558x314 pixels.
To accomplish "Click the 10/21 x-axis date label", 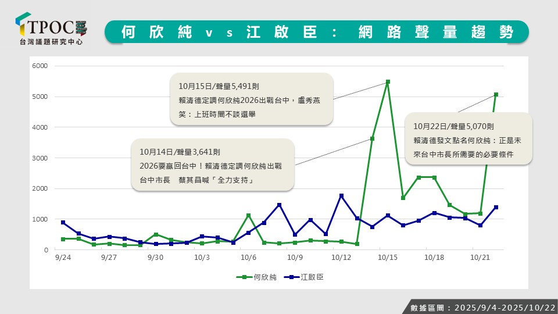I will point(480,257).
